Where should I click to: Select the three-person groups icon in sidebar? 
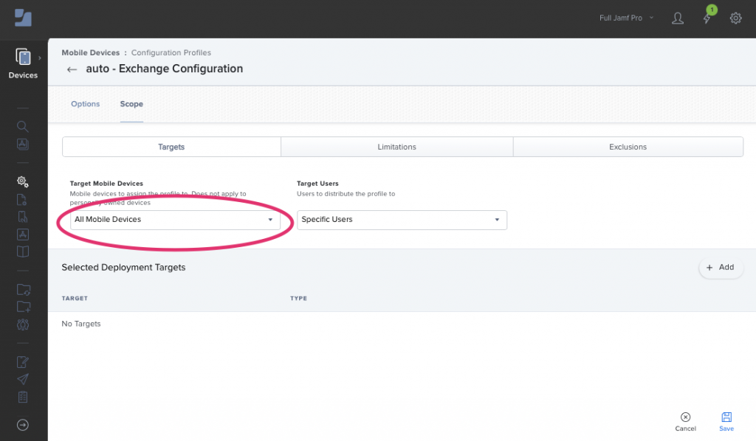pyautogui.click(x=22, y=324)
